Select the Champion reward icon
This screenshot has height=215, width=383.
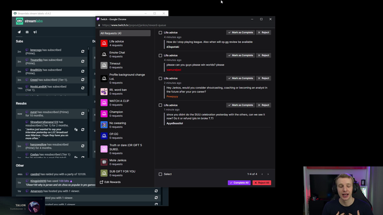tap(104, 113)
